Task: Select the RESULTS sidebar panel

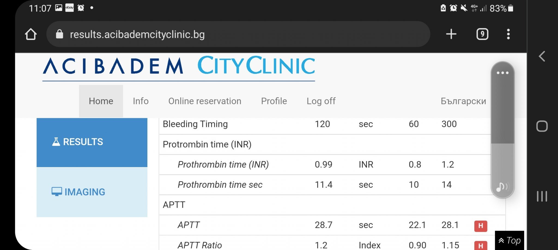Action: coord(92,142)
